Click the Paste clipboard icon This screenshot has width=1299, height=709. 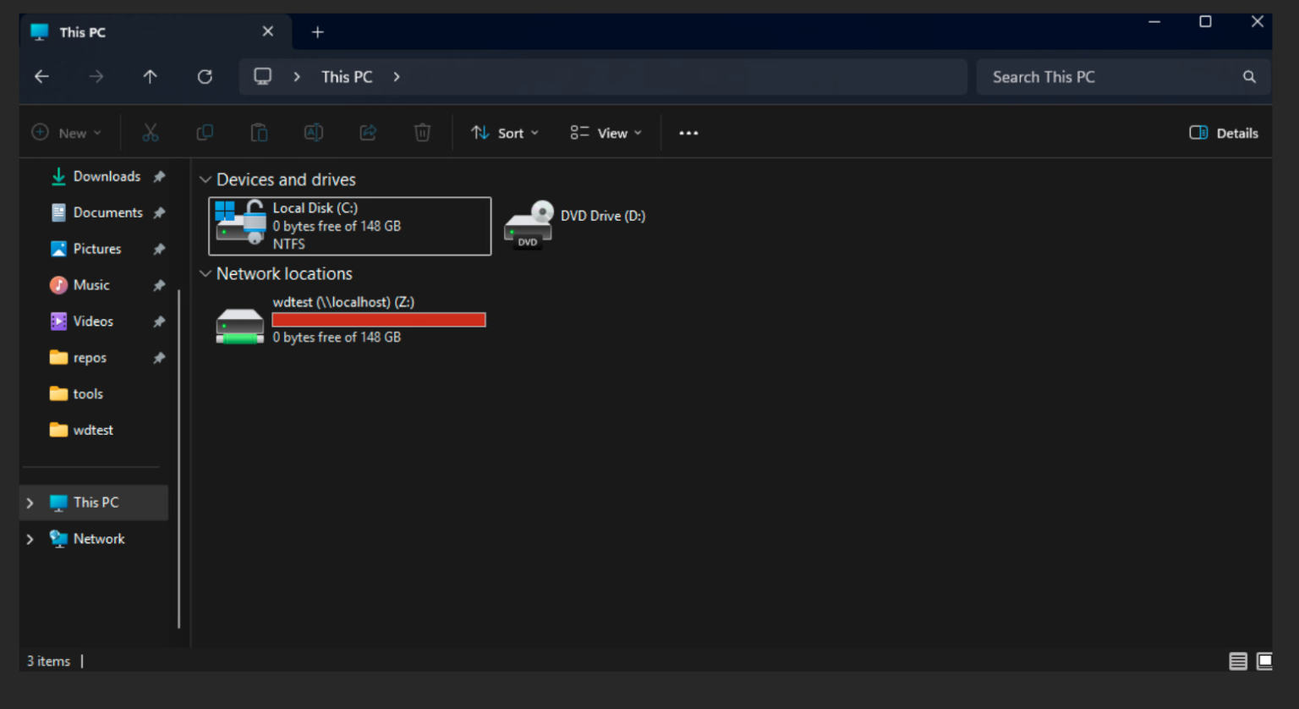(259, 133)
